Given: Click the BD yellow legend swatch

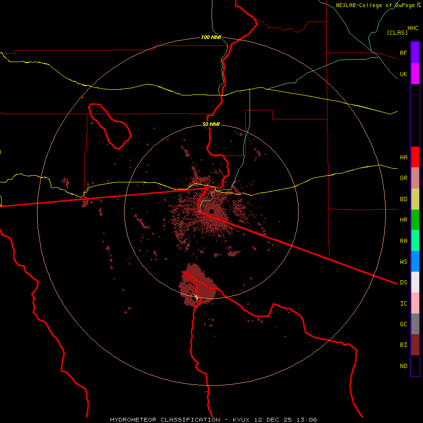Looking at the screenshot, I should (415, 199).
